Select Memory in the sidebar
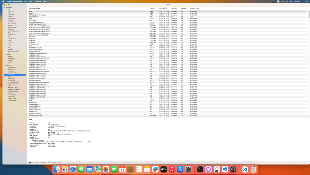Viewport: 310px width, 175px height. [10, 33]
